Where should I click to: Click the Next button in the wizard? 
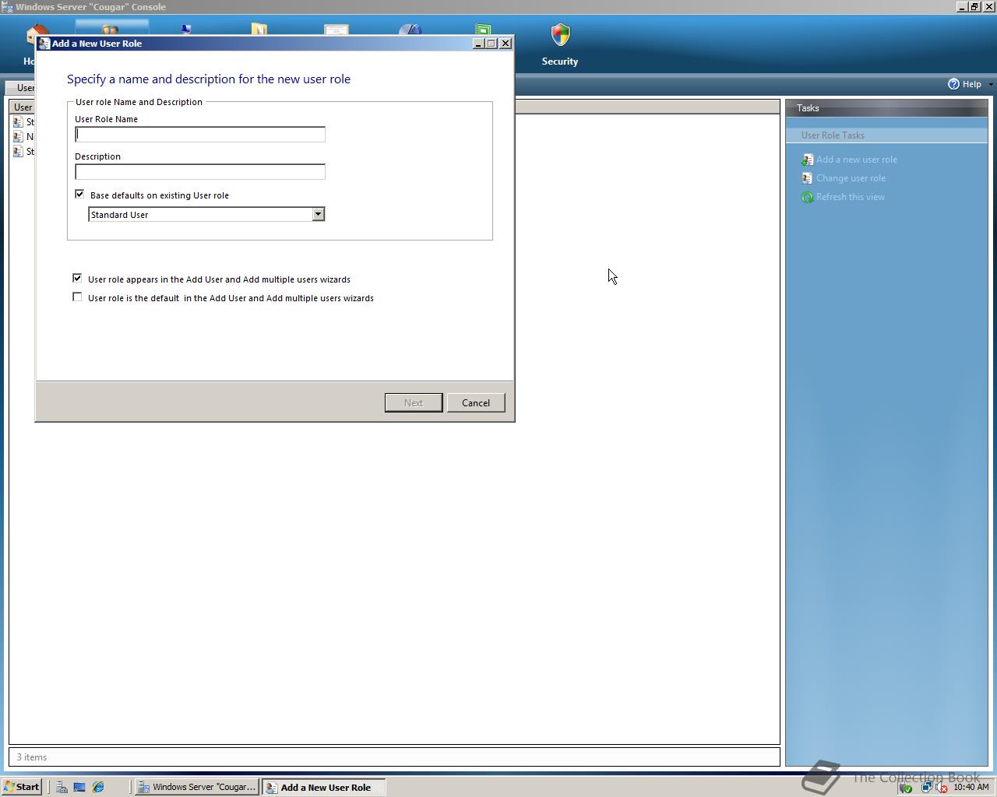pyautogui.click(x=414, y=402)
